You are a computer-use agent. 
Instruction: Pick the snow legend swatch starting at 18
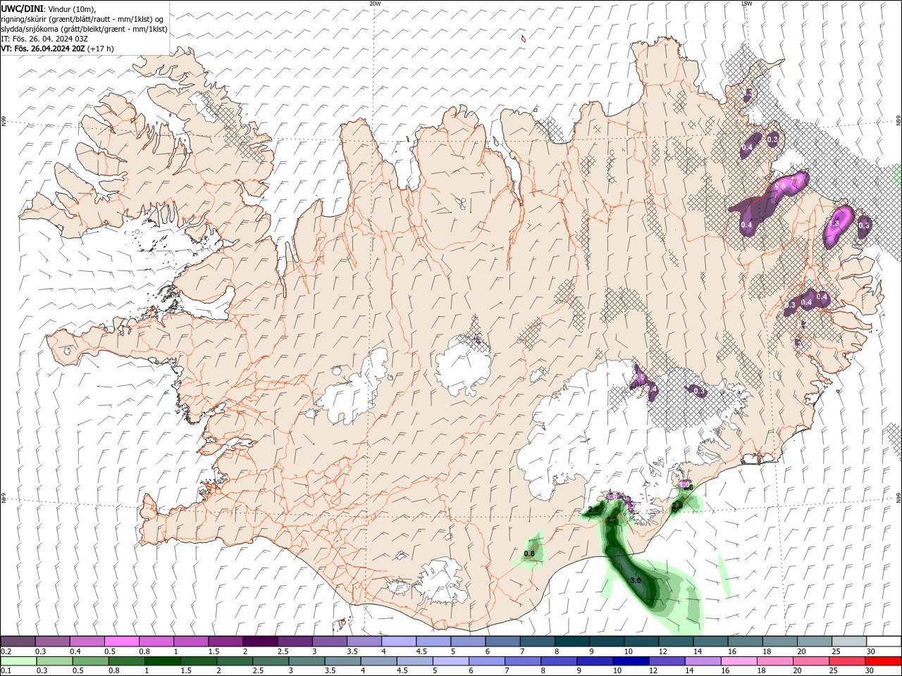point(780,641)
